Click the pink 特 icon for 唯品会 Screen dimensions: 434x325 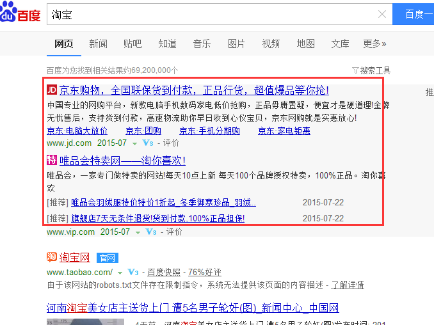click(x=52, y=160)
